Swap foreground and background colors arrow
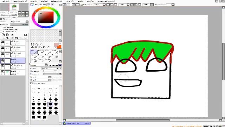 tap(60, 43)
